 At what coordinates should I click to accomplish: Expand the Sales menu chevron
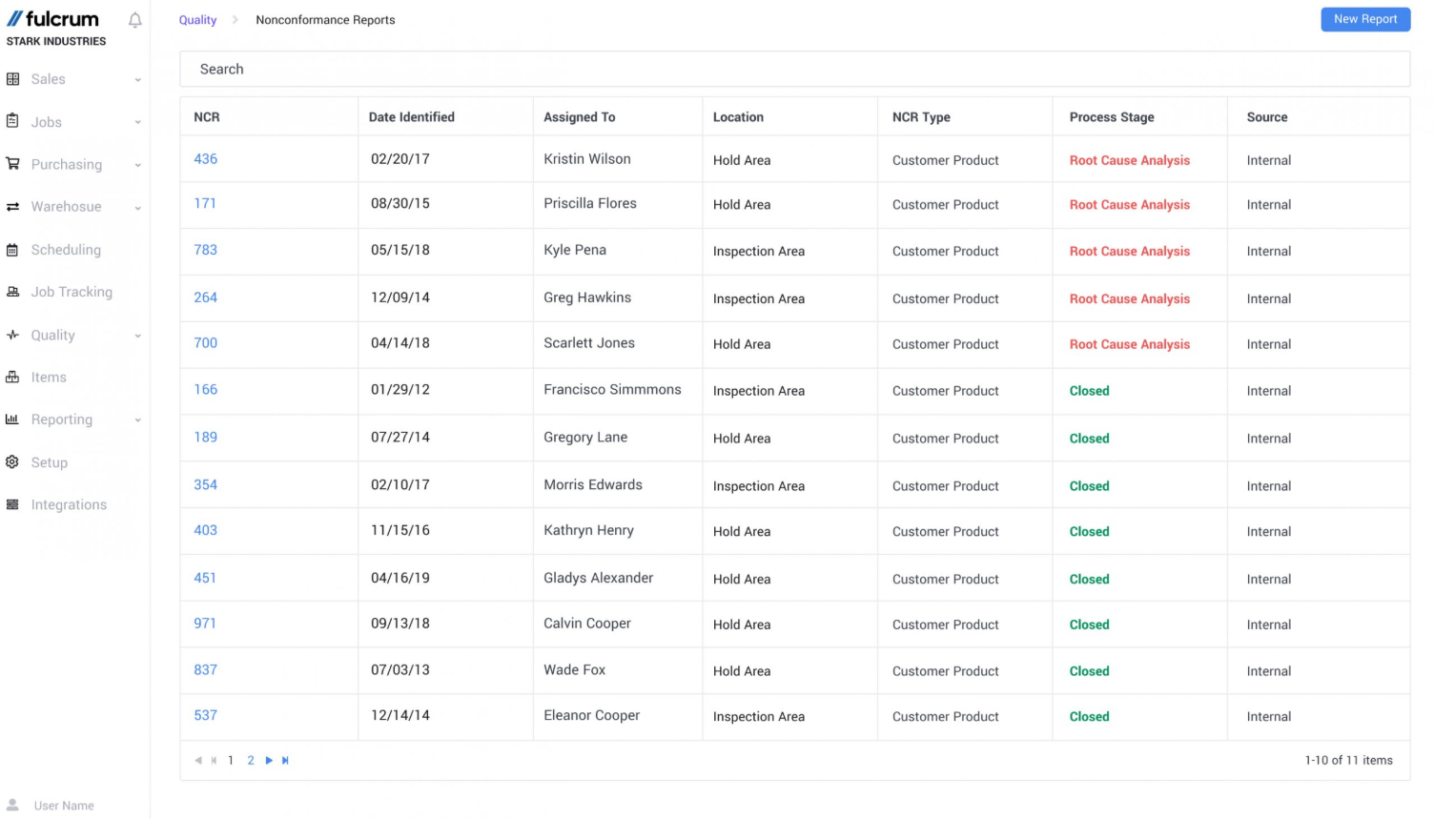point(138,80)
